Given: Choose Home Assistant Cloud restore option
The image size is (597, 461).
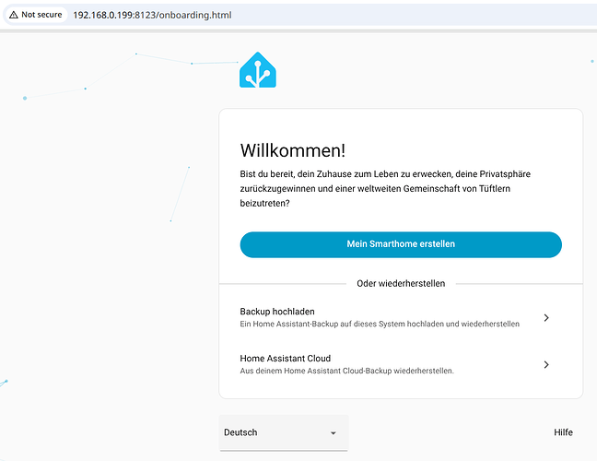Looking at the screenshot, I should click(401, 364).
